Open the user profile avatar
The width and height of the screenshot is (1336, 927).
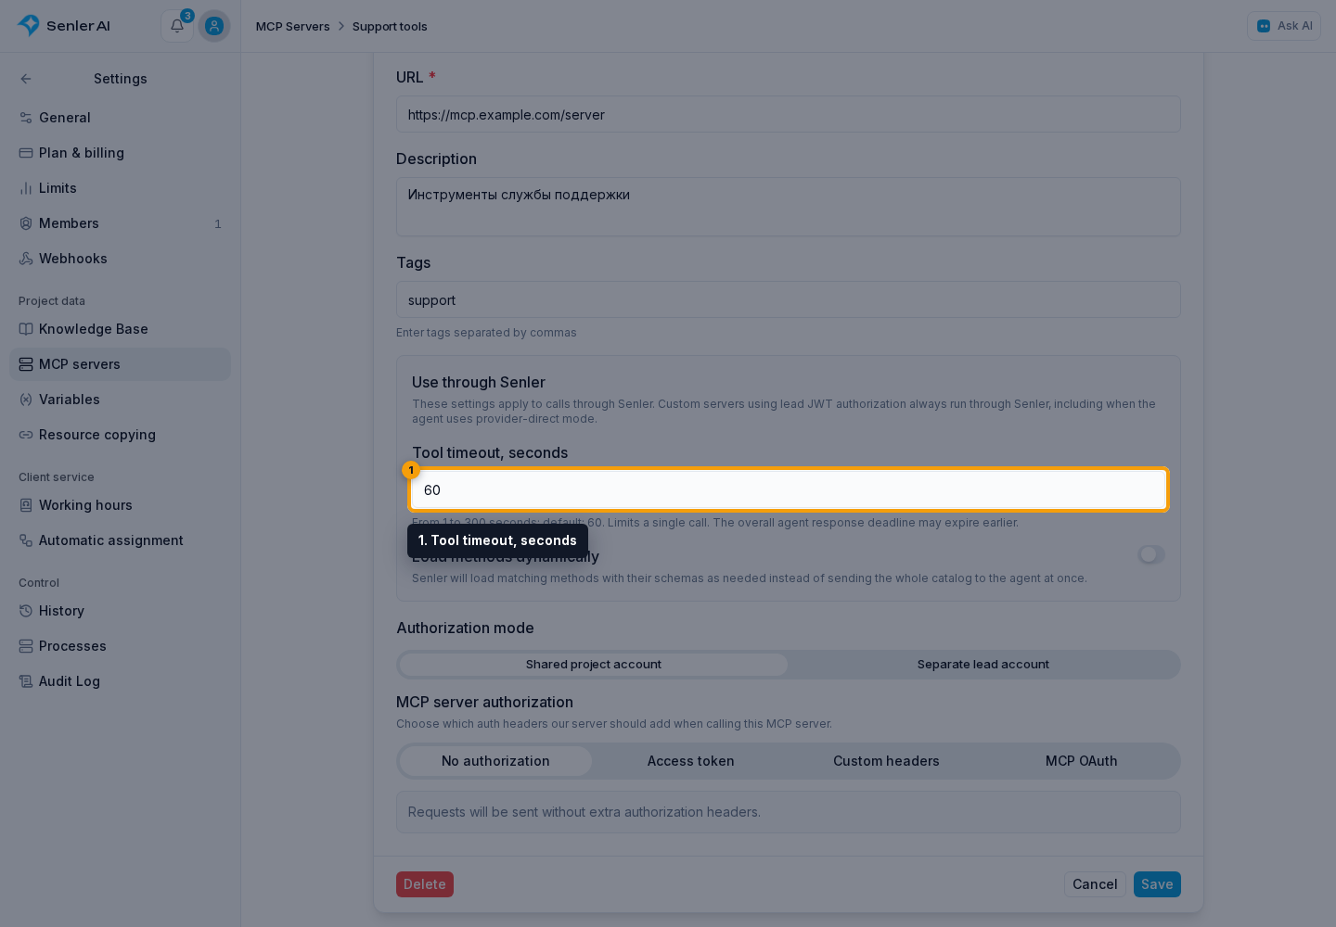214,26
